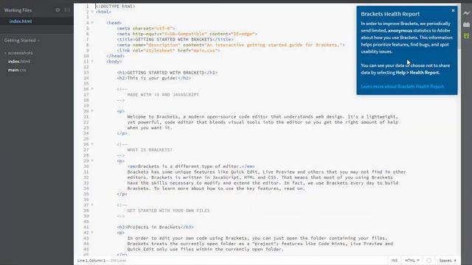Collapse the html tag fold on line 2
The height and width of the screenshot is (265, 472).
[x=92, y=12]
